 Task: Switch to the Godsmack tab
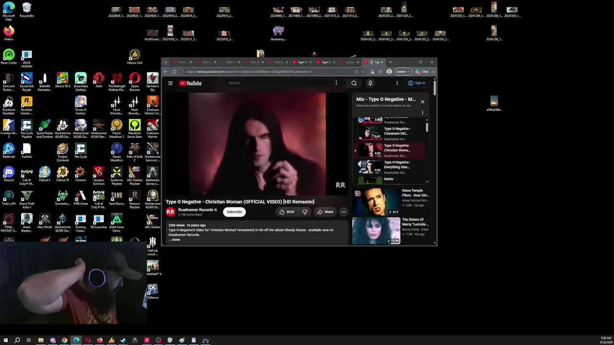[350, 62]
